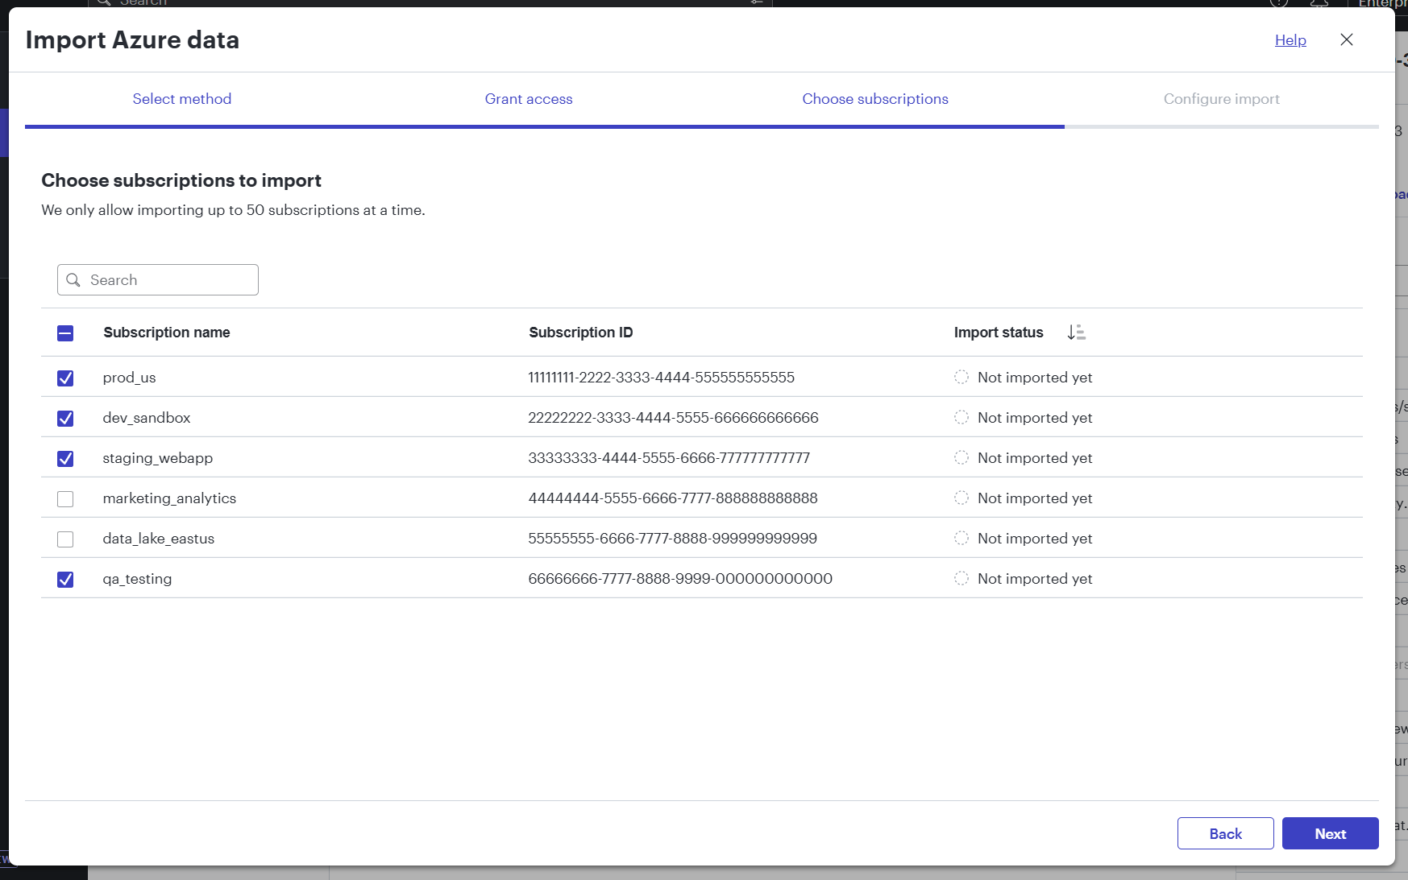Go to the Select method step
The height and width of the screenshot is (880, 1408).
(182, 99)
